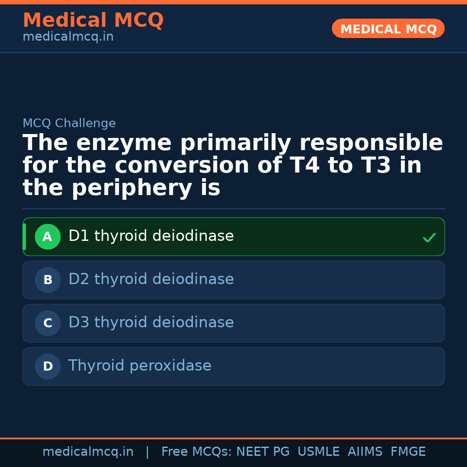Select the B option circle badge
The width and height of the screenshot is (467, 467).
[48, 280]
